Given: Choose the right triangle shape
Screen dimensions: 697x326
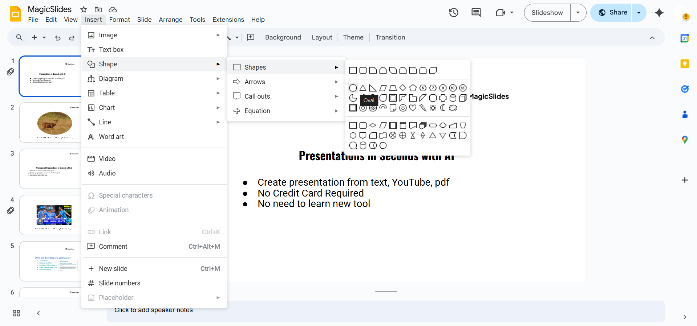Looking at the screenshot, I should [x=373, y=88].
